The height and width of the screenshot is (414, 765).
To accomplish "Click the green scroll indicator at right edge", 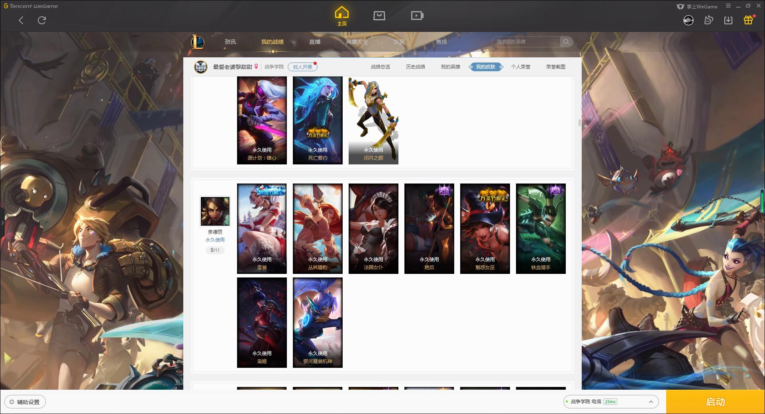I will tap(763, 201).
